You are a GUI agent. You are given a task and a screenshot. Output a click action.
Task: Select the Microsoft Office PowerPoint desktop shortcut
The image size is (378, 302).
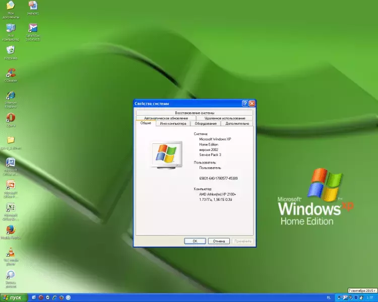click(11, 189)
